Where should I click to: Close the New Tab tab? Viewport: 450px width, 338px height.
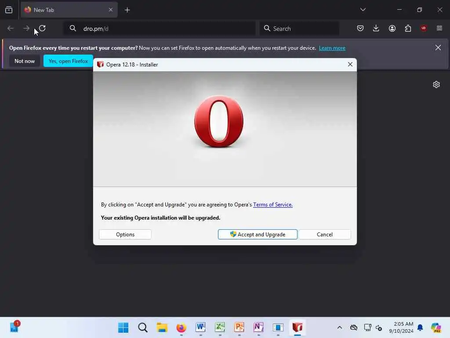[110, 10]
